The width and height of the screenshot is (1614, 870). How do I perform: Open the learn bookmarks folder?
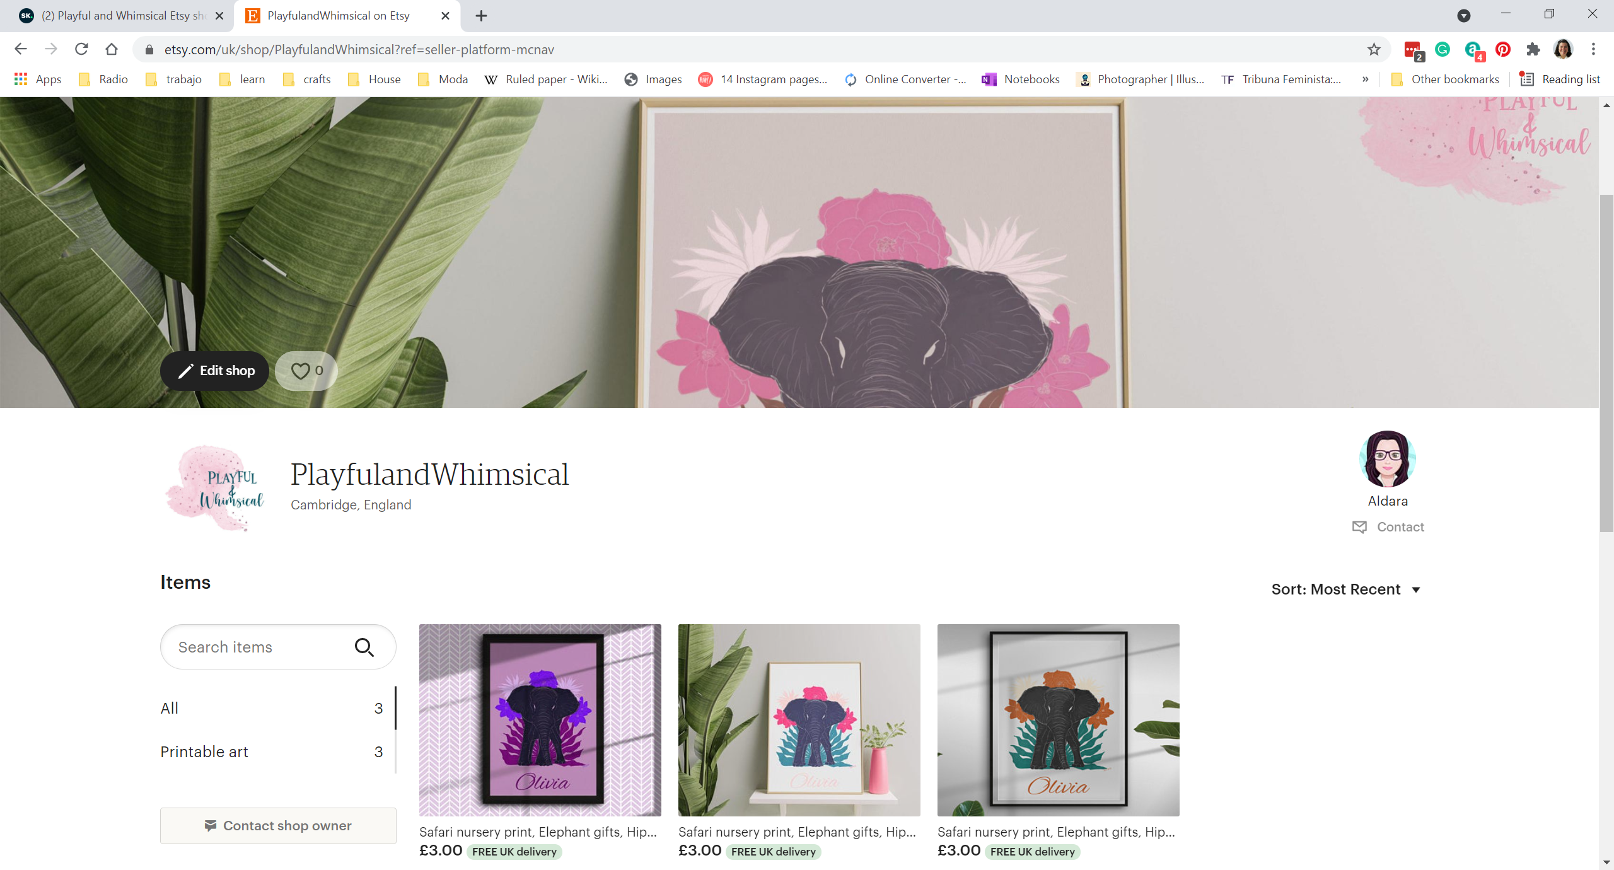(242, 79)
